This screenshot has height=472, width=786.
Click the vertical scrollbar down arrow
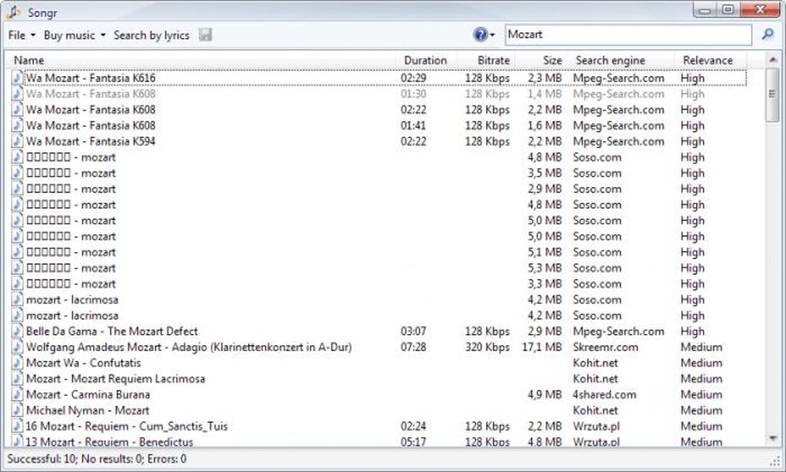click(x=772, y=438)
